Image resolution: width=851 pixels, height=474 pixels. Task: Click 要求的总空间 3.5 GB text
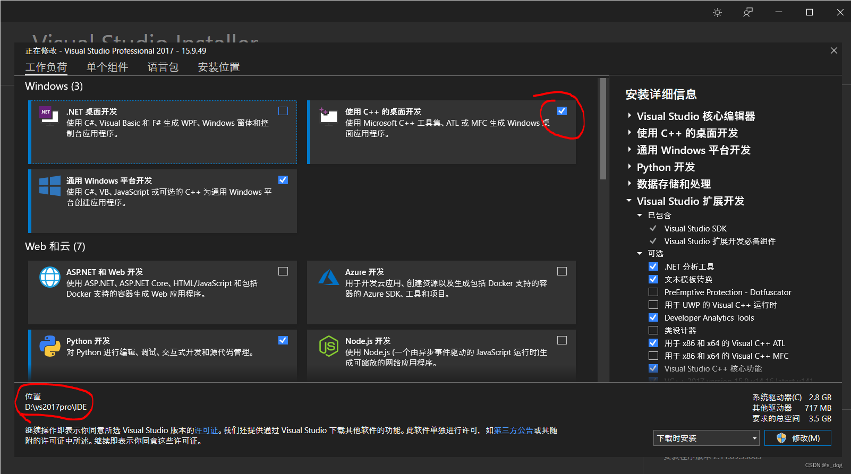tap(792, 418)
